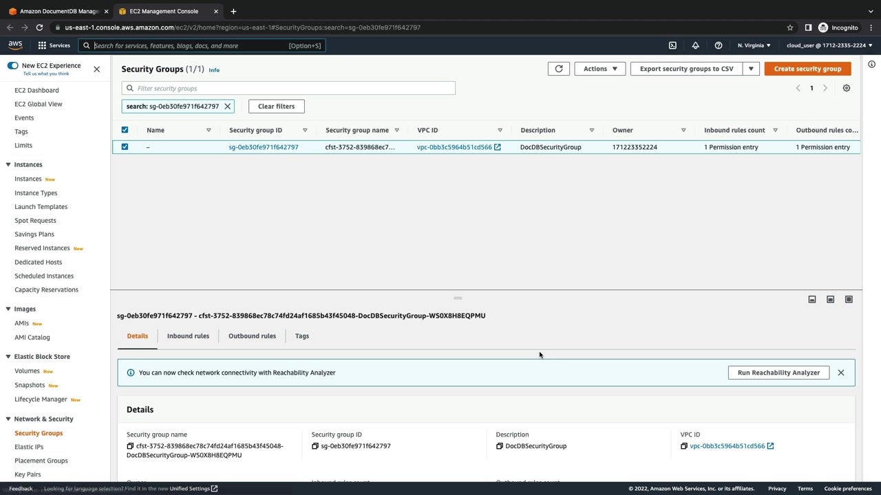This screenshot has width=881, height=495.
Task: Open AWS home via logo
Action: pyautogui.click(x=15, y=45)
